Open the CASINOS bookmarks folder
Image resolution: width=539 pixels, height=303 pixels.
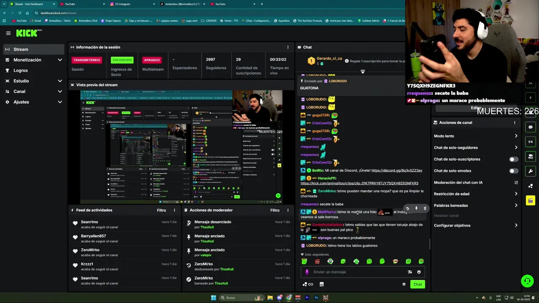pos(209,21)
